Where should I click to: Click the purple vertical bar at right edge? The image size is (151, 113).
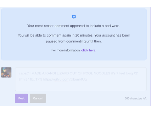pos(151,56)
